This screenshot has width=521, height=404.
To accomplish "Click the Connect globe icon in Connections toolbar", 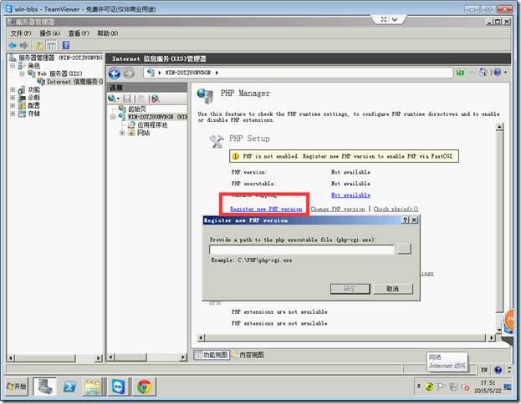I will [112, 98].
